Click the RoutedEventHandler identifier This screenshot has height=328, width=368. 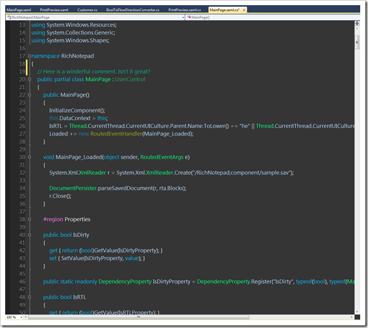pyautogui.click(x=116, y=134)
